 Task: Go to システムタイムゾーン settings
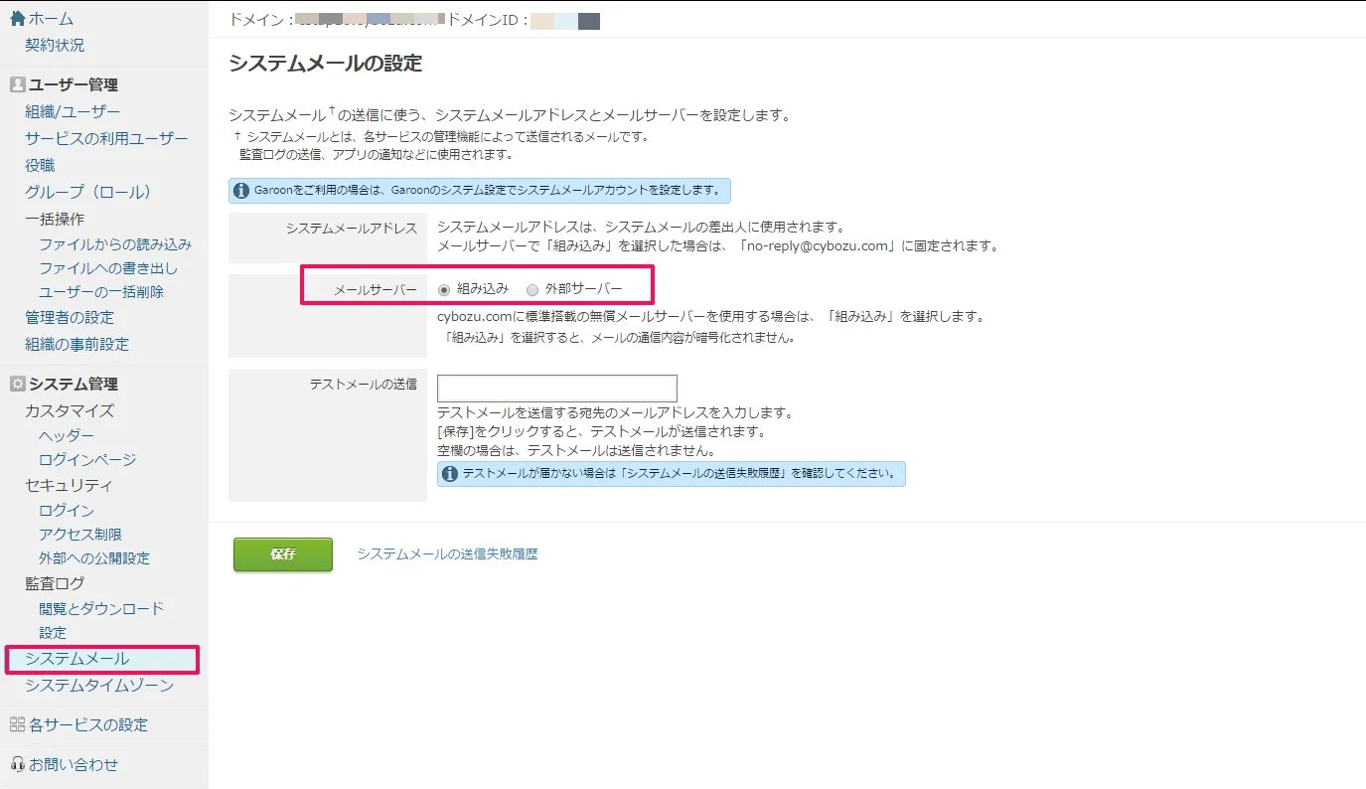[x=99, y=686]
